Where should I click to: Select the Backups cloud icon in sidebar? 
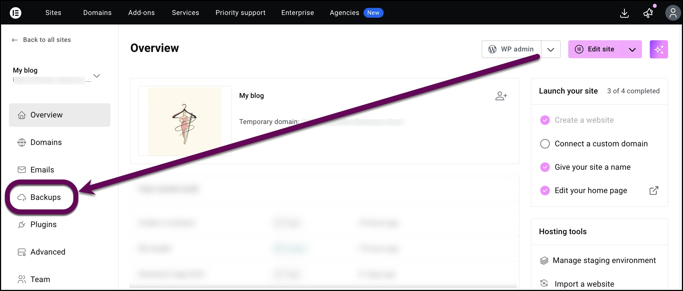coord(22,197)
